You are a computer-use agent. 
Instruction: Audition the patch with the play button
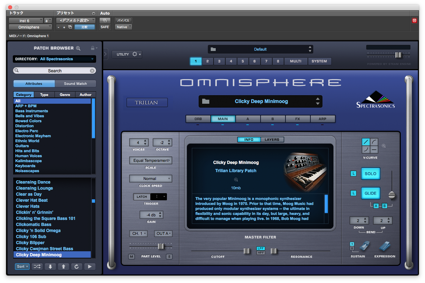coord(90,267)
